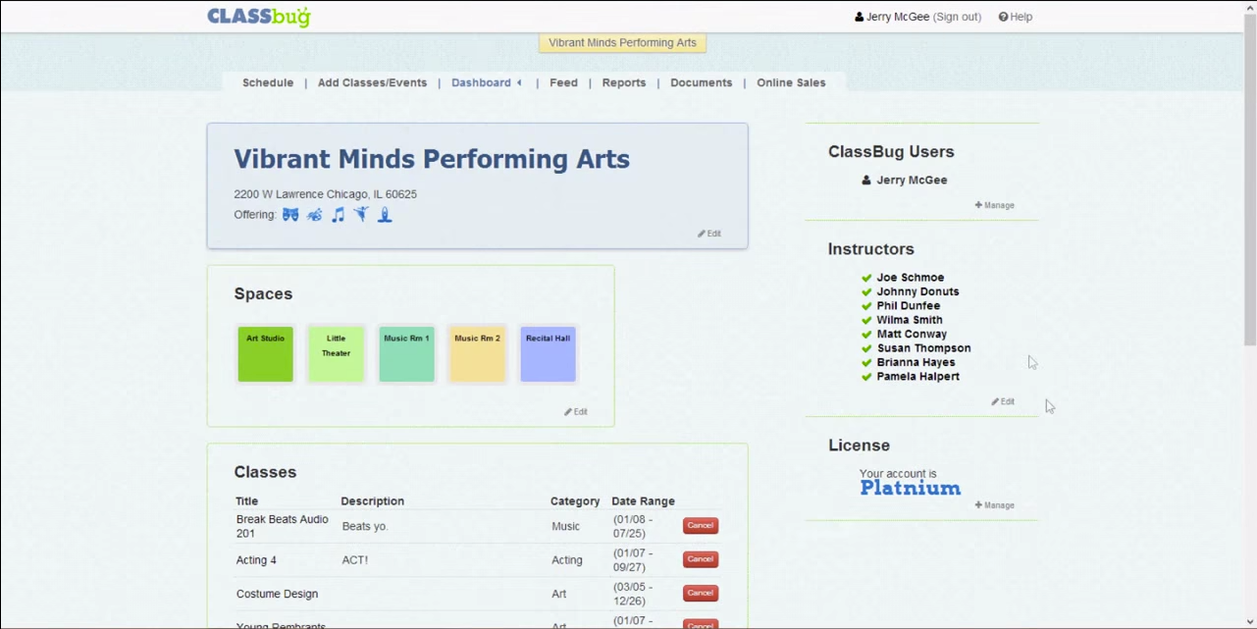Manage the License
This screenshot has height=629, width=1257.
[x=995, y=505]
